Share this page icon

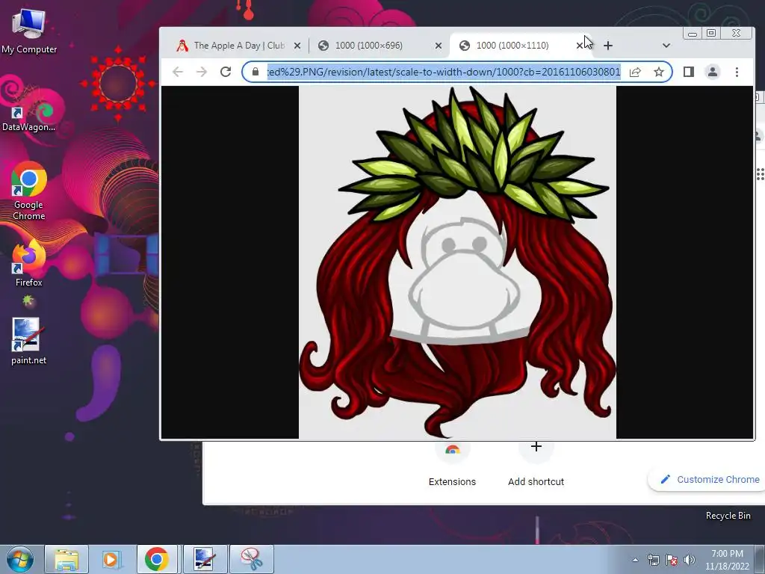pos(635,72)
